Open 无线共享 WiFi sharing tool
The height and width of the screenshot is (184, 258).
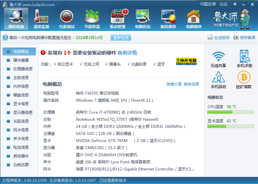click(x=218, y=59)
